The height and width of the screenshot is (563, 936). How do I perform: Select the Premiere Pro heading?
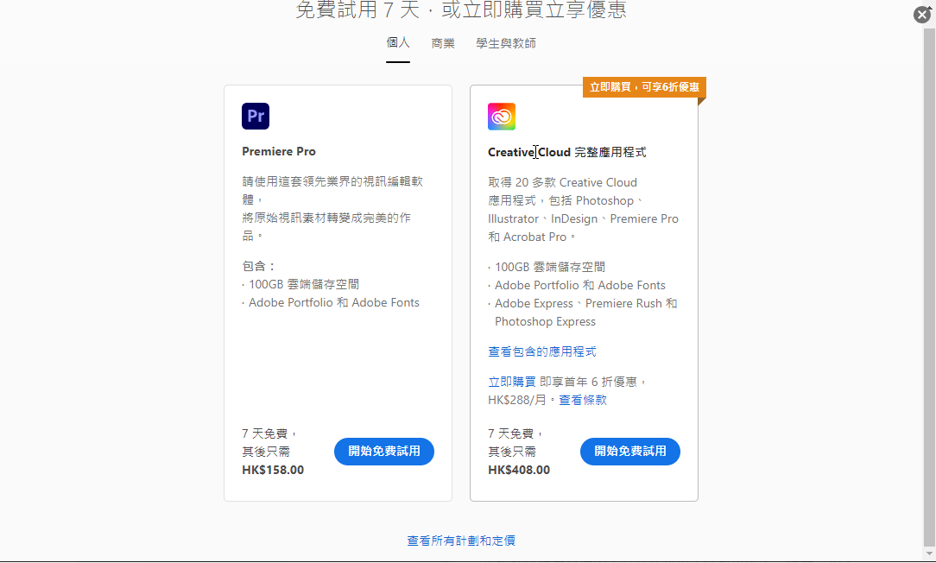pyautogui.click(x=279, y=152)
